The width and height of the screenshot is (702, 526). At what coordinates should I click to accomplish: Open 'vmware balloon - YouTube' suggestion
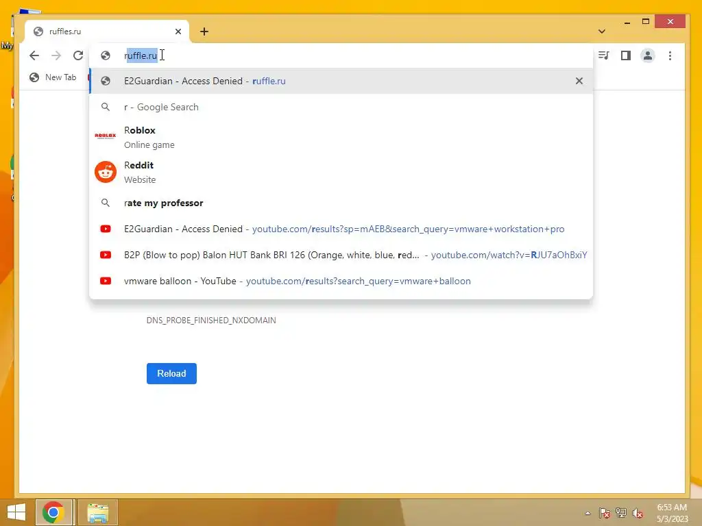coord(341,281)
